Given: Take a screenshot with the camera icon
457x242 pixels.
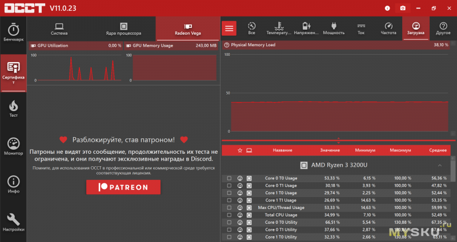Looking at the screenshot, I should [403, 8].
